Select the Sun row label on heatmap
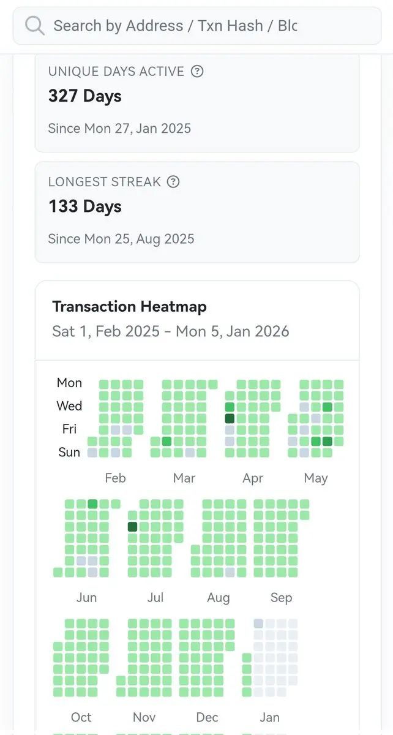The width and height of the screenshot is (393, 735). coord(69,452)
